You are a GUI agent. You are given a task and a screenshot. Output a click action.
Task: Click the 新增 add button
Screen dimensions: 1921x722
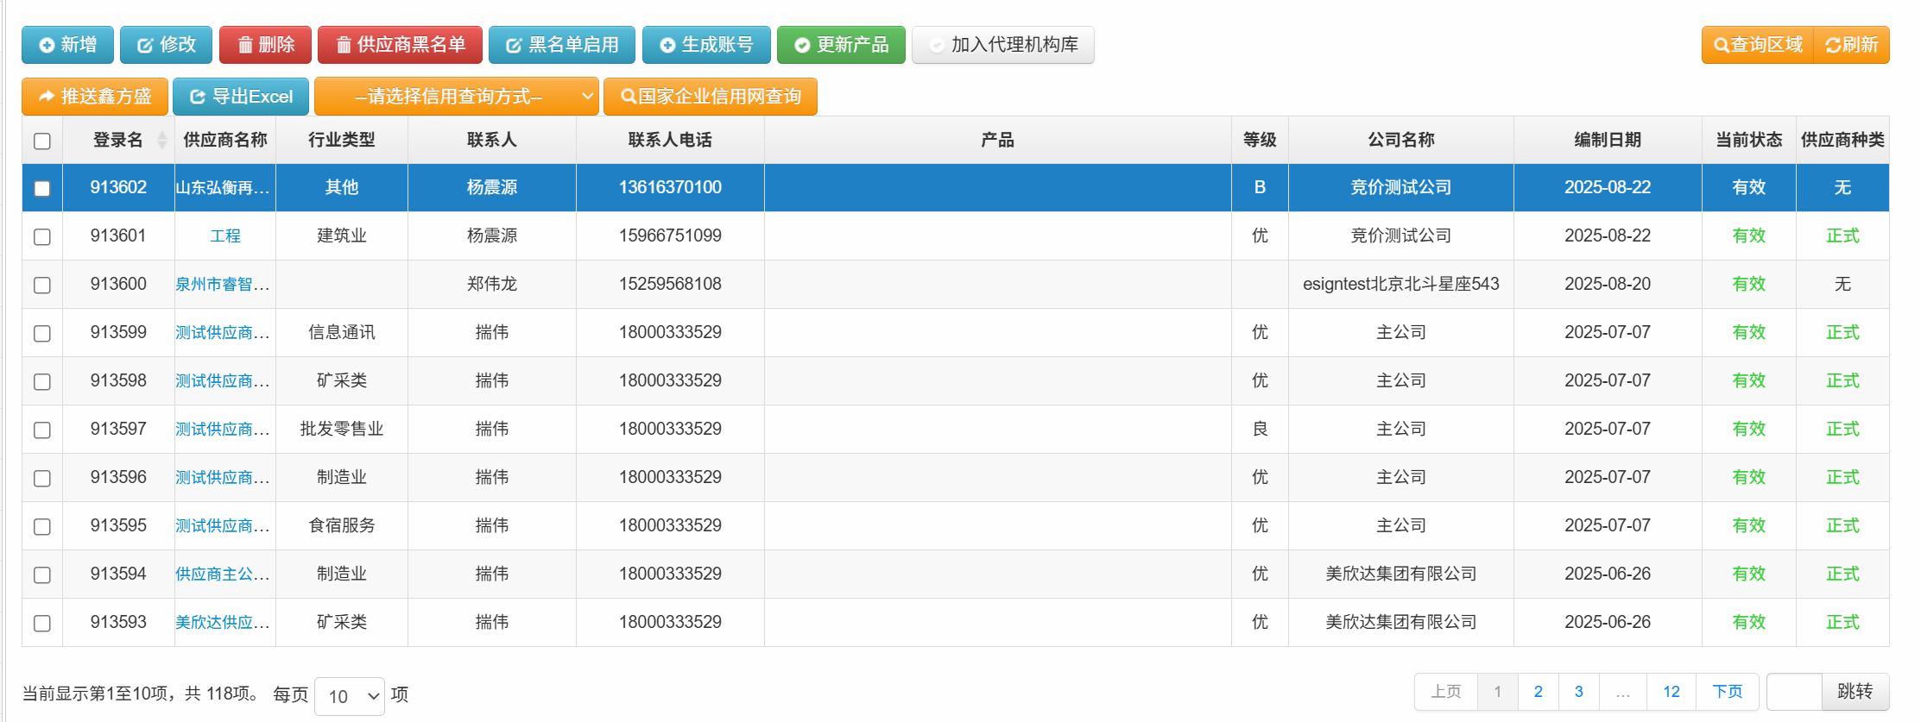point(67,45)
